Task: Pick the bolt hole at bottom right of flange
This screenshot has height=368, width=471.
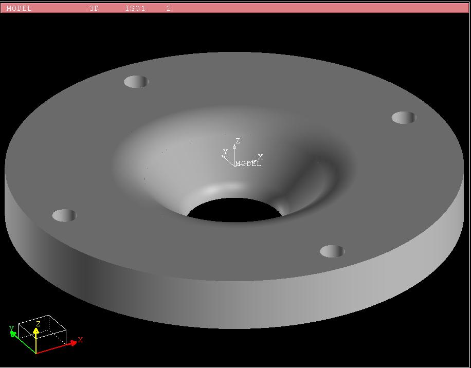Action: (332, 251)
